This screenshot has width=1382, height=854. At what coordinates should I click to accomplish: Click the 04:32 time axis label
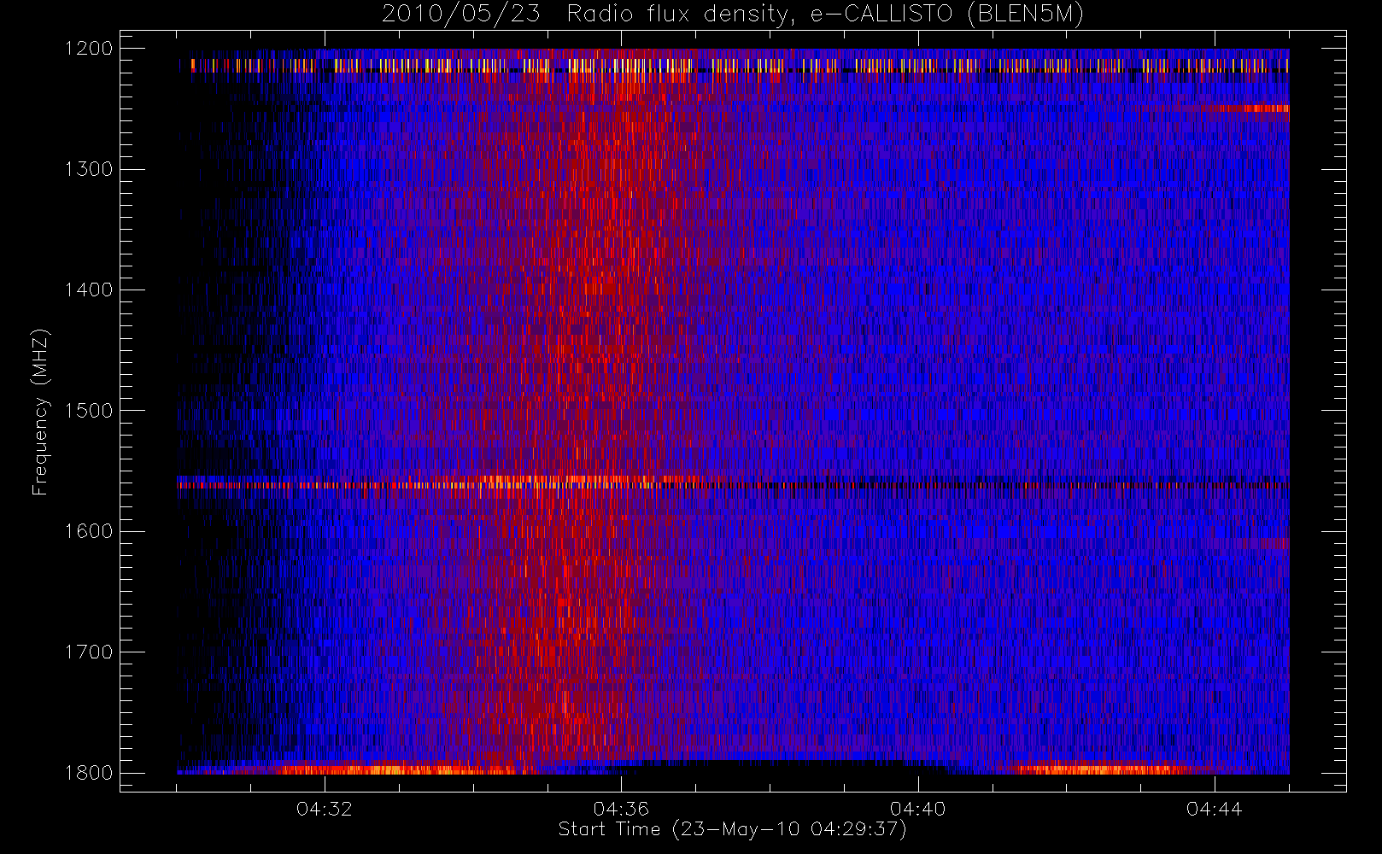point(325,809)
